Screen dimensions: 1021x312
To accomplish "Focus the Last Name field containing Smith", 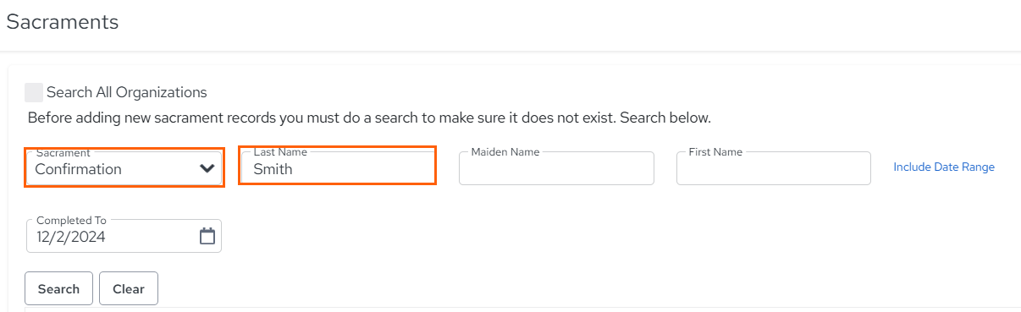I will (x=337, y=167).
